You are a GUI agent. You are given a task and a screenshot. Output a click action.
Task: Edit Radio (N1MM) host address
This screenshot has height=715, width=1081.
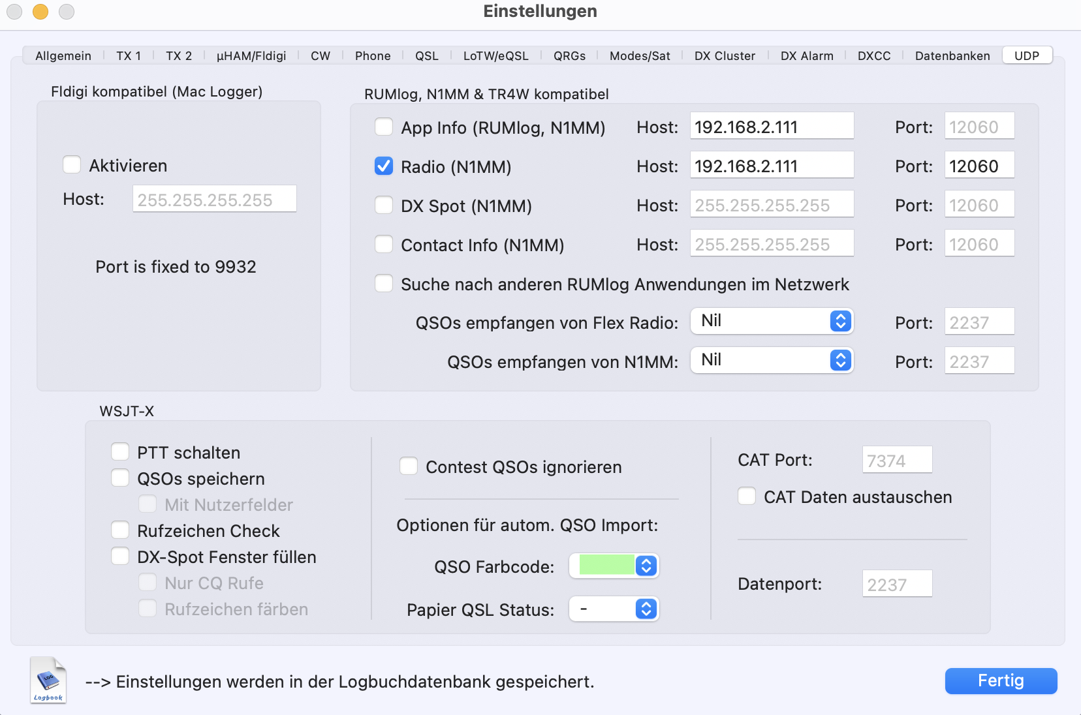(x=772, y=165)
